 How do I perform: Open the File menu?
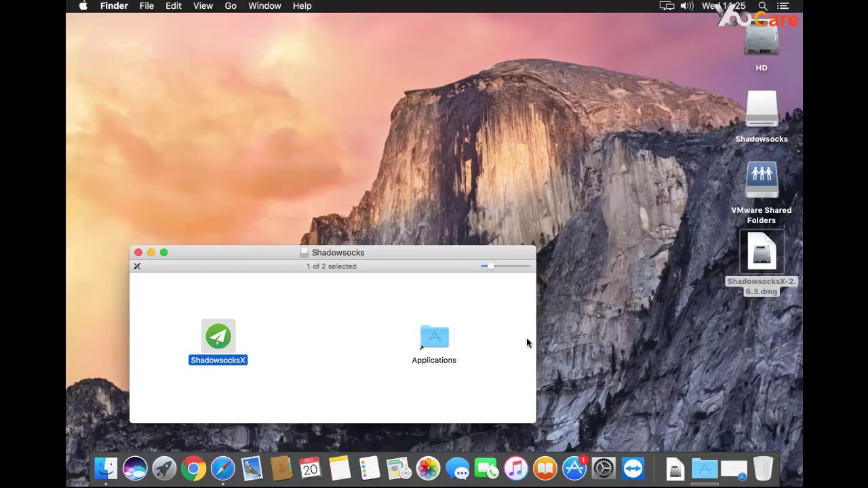[x=146, y=6]
